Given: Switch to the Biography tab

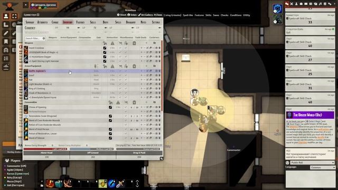Looking at the screenshot, I should [x=130, y=22].
